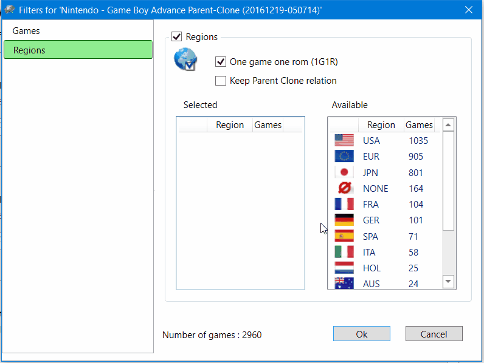
Task: Click the Germany flag icon
Action: click(x=344, y=220)
